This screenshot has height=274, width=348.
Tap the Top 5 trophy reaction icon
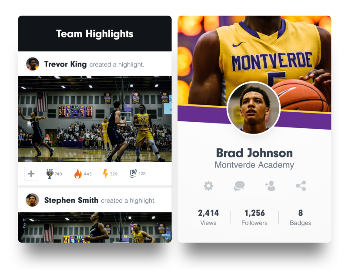(50, 174)
